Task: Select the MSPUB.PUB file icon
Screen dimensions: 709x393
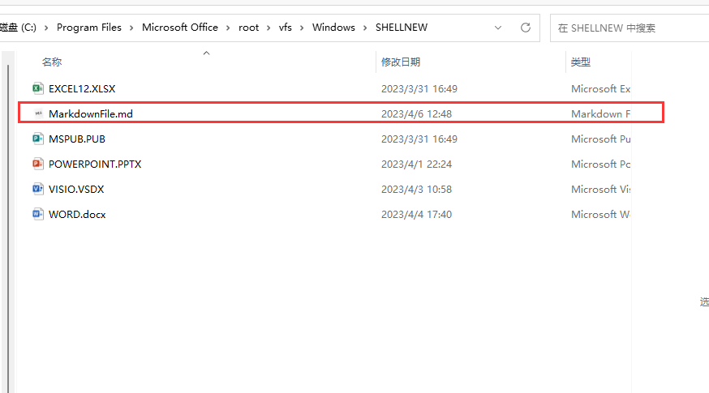Action: [x=38, y=139]
